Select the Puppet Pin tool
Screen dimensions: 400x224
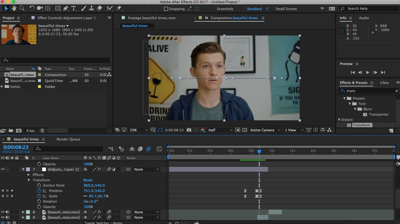[119, 8]
